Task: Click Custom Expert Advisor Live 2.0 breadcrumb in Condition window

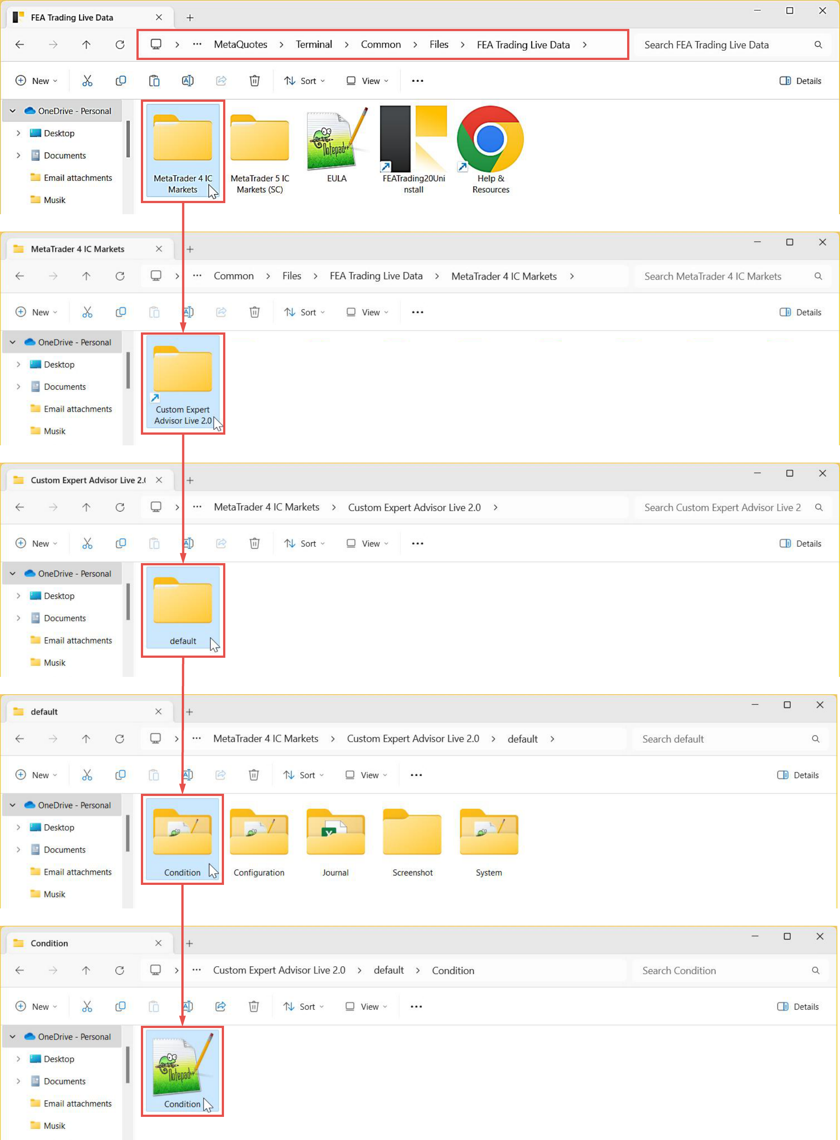Action: click(x=279, y=970)
